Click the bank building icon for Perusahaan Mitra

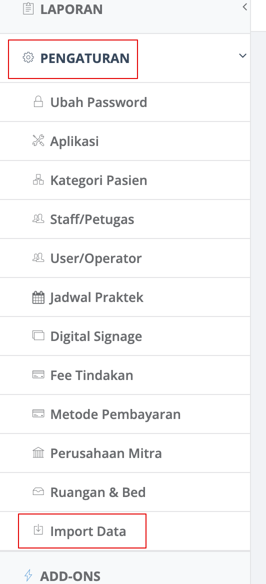click(x=38, y=453)
